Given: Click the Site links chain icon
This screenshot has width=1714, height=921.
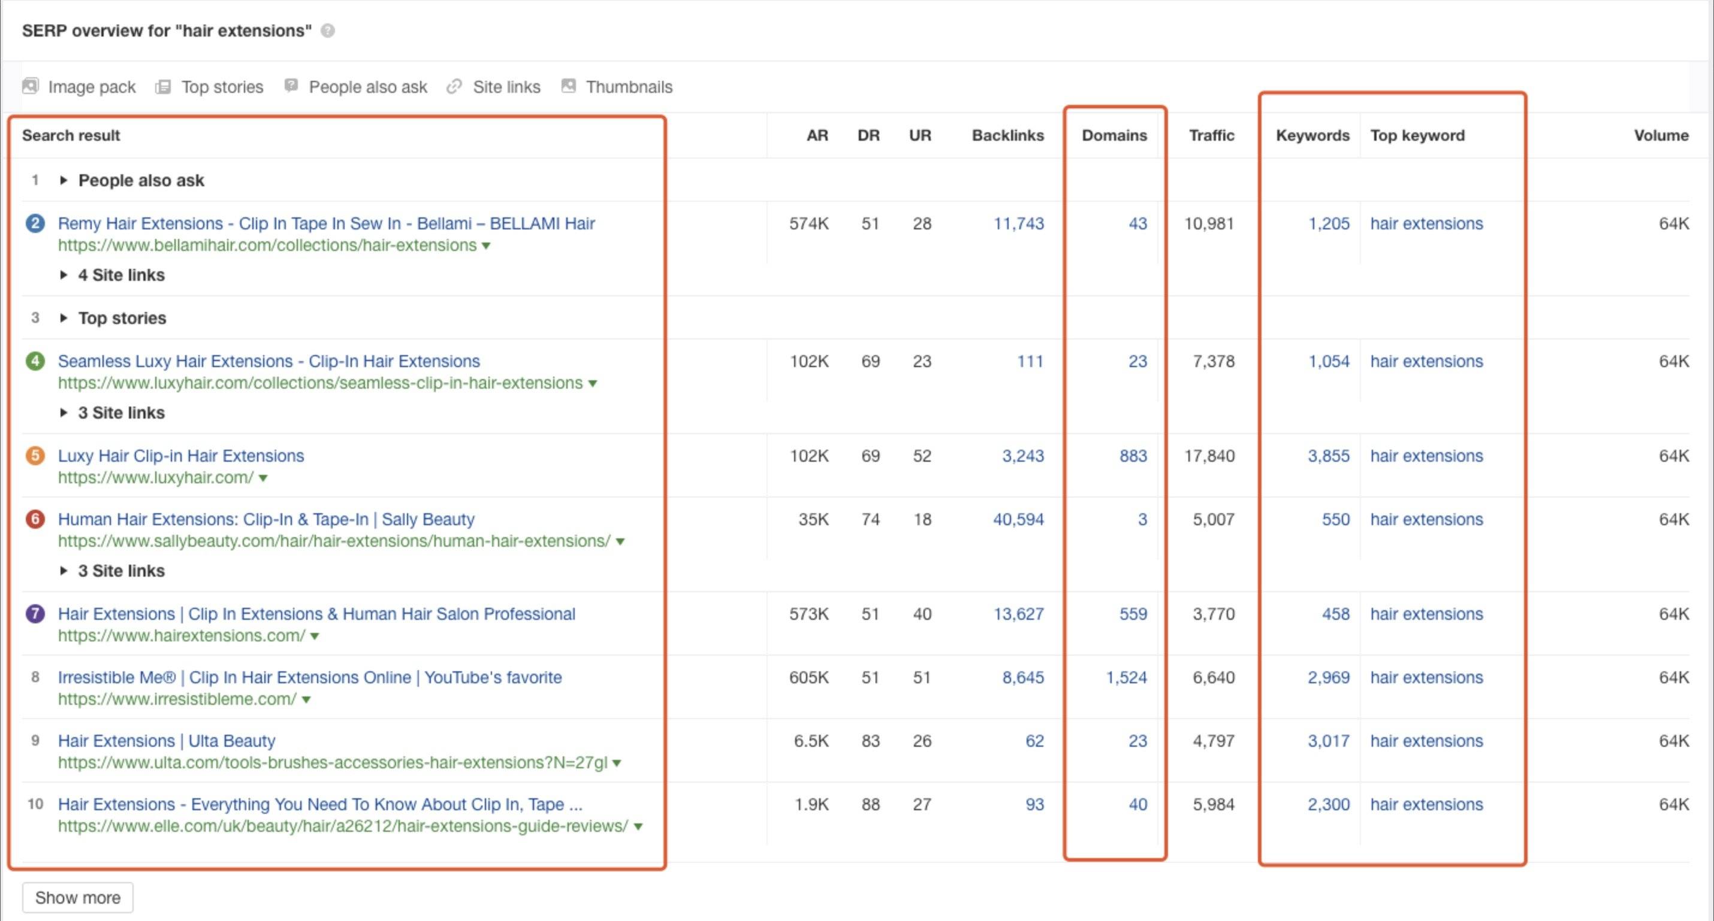Looking at the screenshot, I should tap(454, 86).
